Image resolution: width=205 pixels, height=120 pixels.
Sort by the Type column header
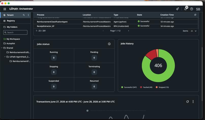pos(116,15)
